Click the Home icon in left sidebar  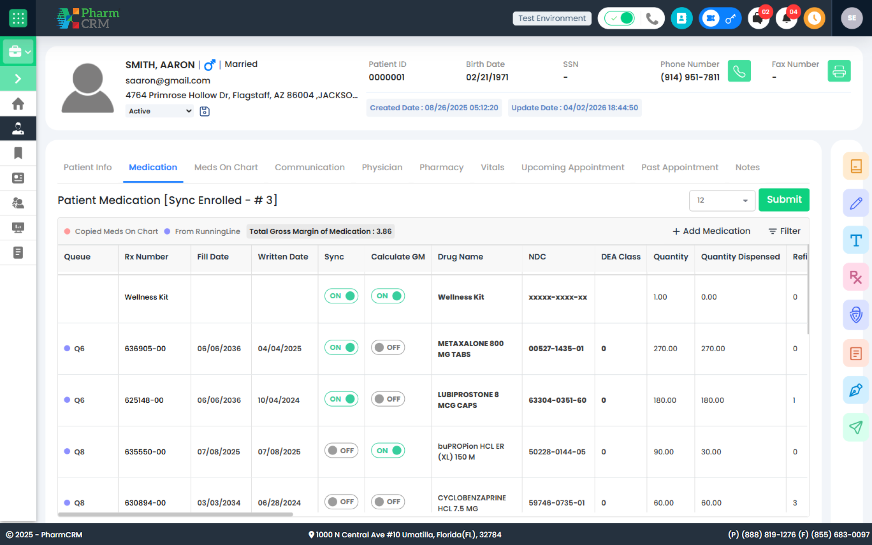point(18,104)
